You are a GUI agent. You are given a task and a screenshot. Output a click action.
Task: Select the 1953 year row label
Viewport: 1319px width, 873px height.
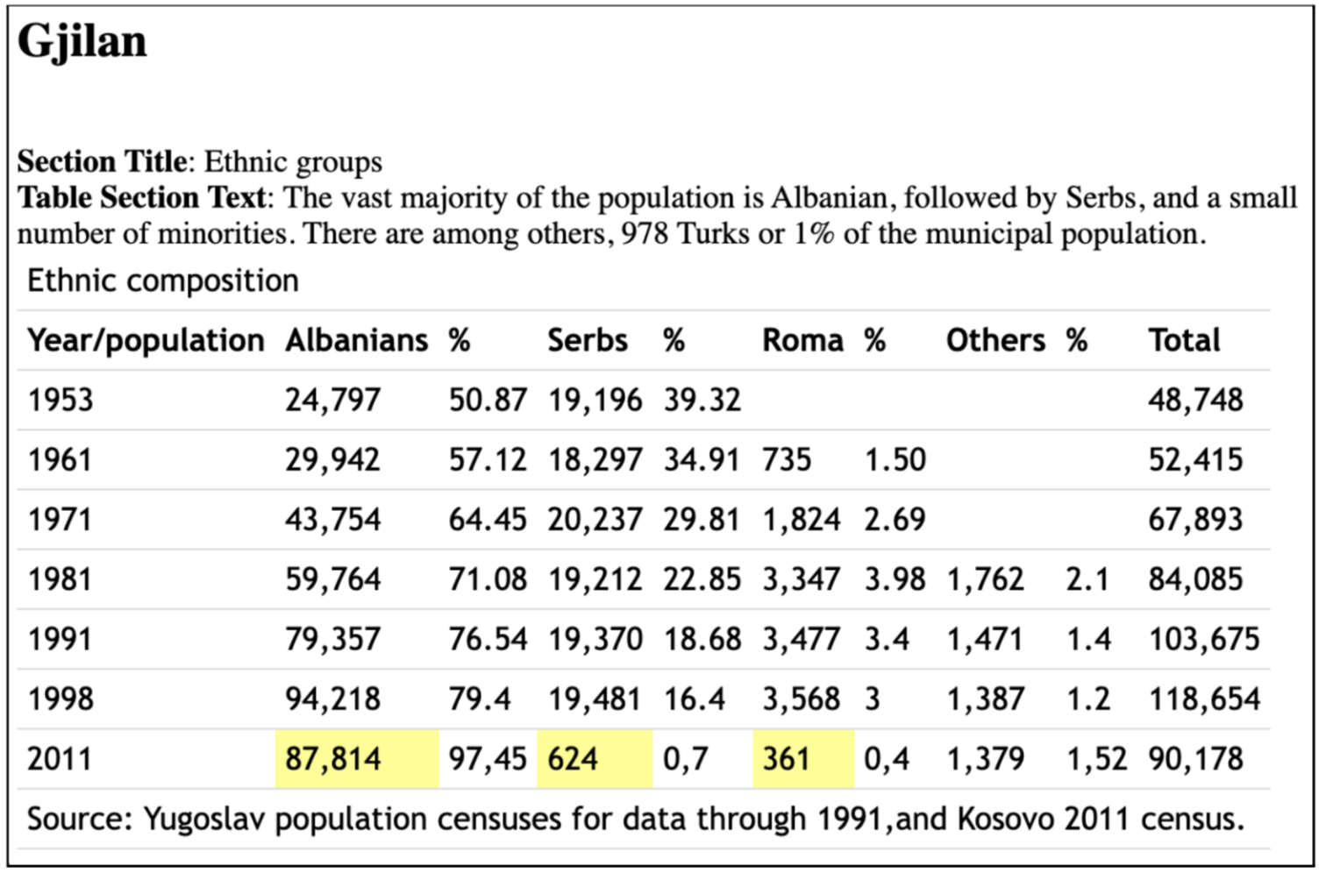click(x=60, y=400)
